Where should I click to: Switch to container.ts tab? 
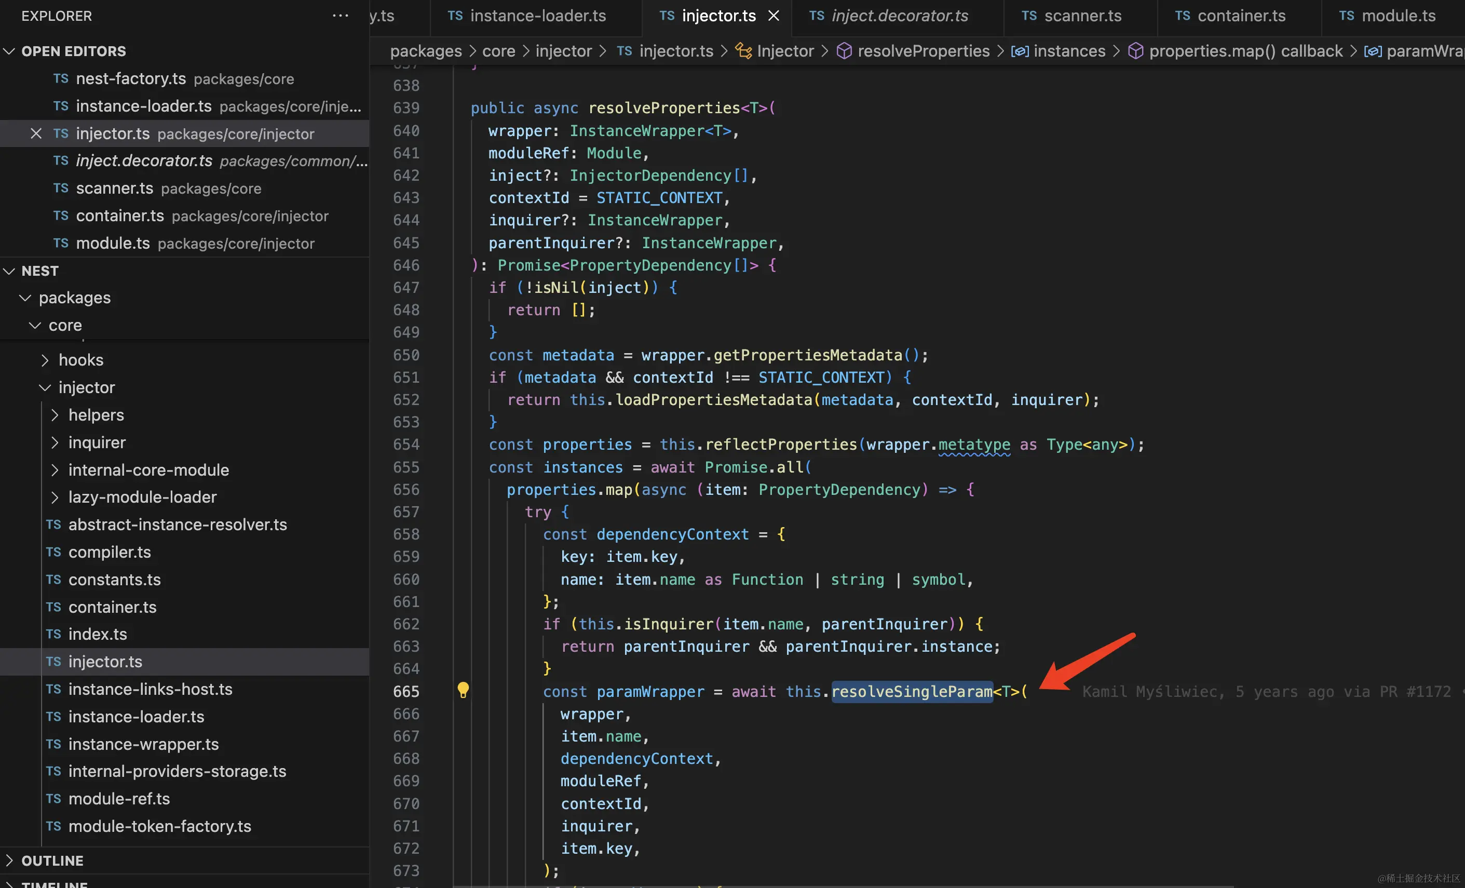[x=1239, y=17]
